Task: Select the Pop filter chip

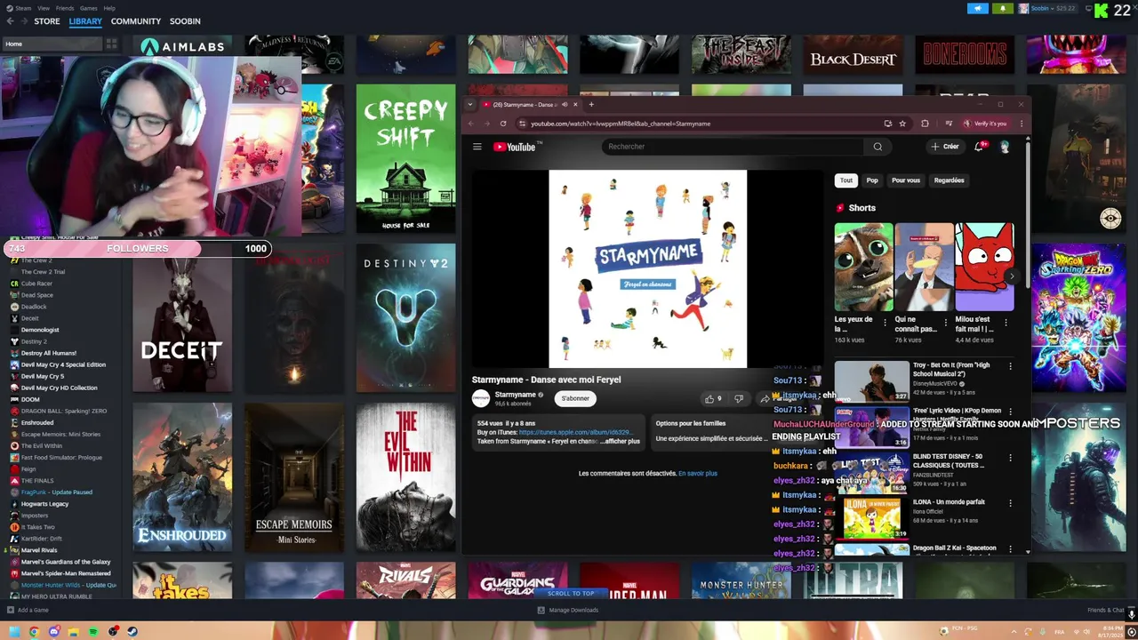Action: click(x=872, y=180)
